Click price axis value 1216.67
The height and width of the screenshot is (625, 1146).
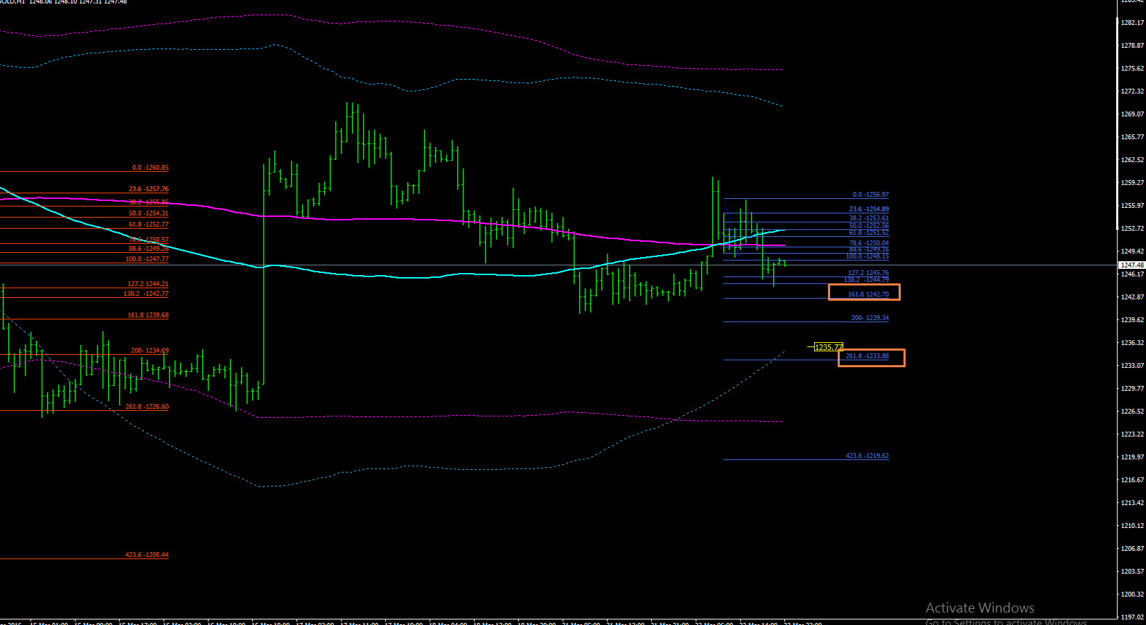coord(1132,480)
